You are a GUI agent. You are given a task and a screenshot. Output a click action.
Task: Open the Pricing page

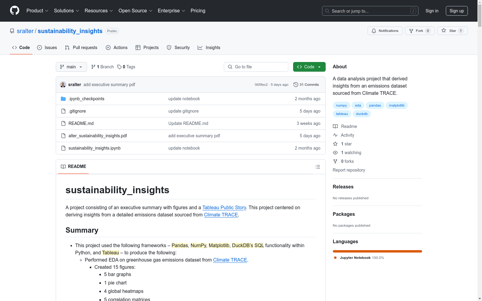(x=198, y=11)
